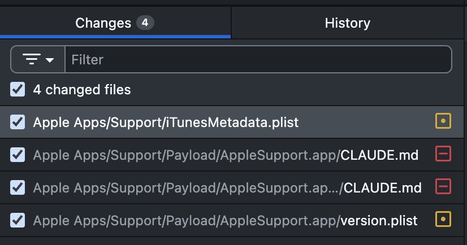The image size is (467, 245).
Task: Focus the Filter text field
Action: tap(258, 59)
